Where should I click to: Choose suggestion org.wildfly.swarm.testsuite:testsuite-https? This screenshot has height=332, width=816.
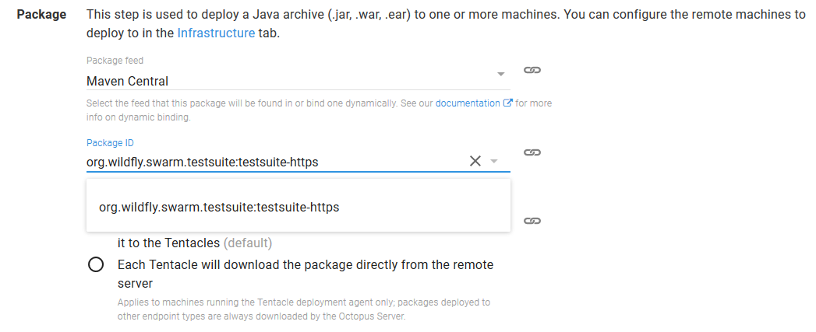point(298,208)
